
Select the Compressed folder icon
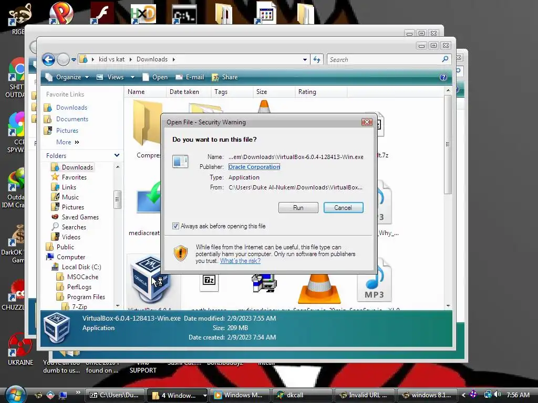tap(148, 123)
